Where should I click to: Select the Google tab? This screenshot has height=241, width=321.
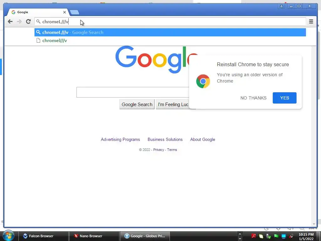click(38, 12)
